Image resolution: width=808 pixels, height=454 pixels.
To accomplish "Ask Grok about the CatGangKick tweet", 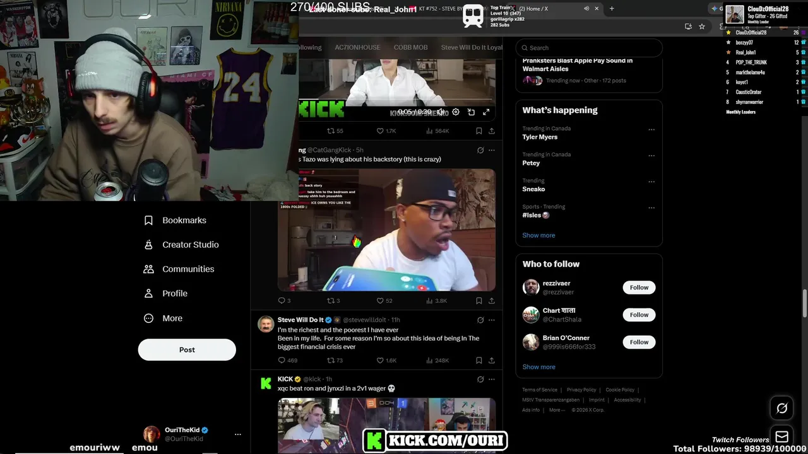I will [x=480, y=150].
